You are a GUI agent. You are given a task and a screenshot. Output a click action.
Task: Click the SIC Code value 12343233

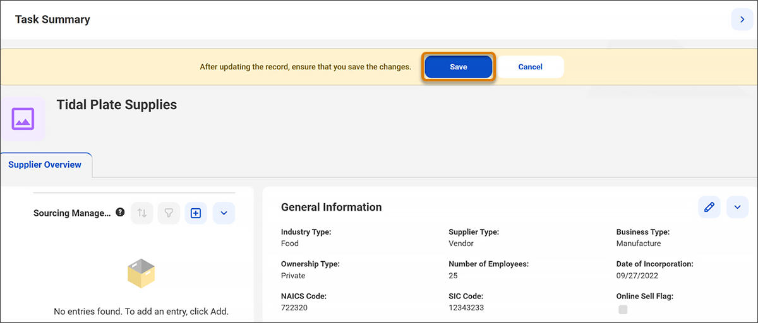tap(466, 308)
